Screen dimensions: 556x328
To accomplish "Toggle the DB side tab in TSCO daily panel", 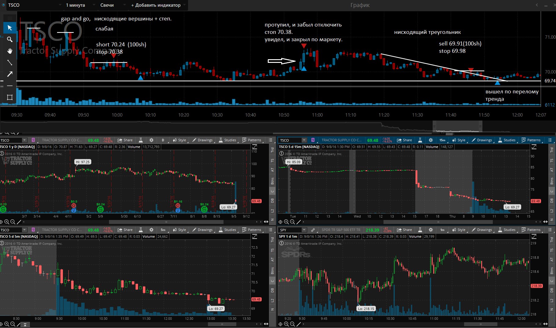I will tap(272, 200).
